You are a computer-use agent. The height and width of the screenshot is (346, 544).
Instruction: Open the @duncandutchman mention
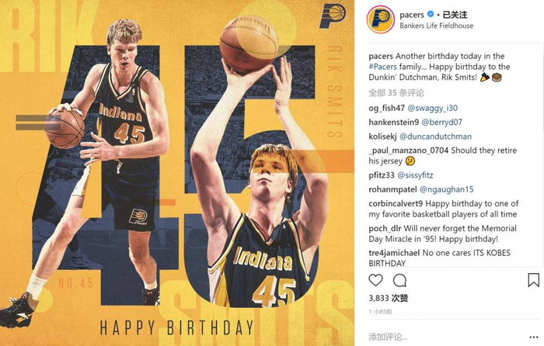[x=435, y=137]
